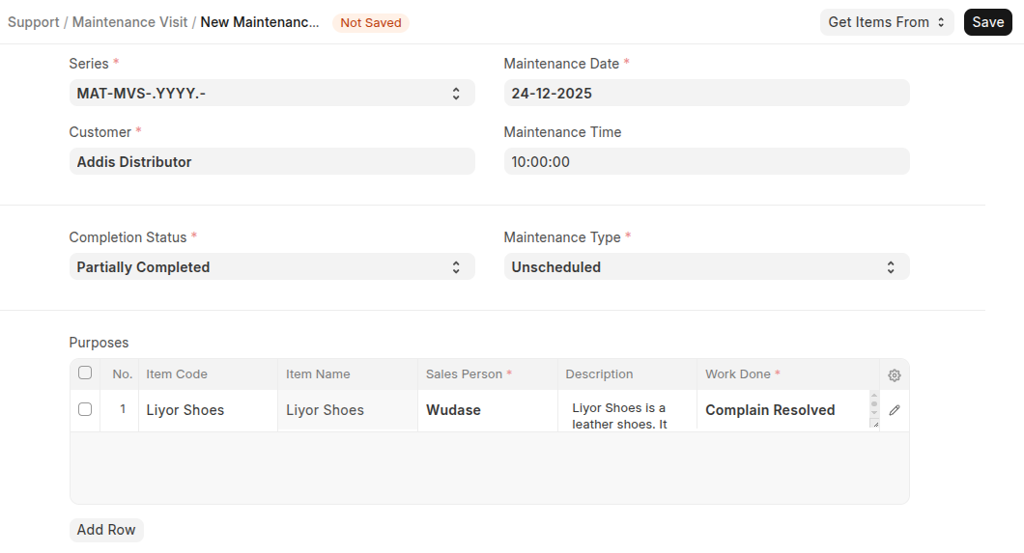Screen dimensions: 1024x553
Task: Navigate to Maintenance Visit breadcrumb link
Action: pyautogui.click(x=129, y=22)
